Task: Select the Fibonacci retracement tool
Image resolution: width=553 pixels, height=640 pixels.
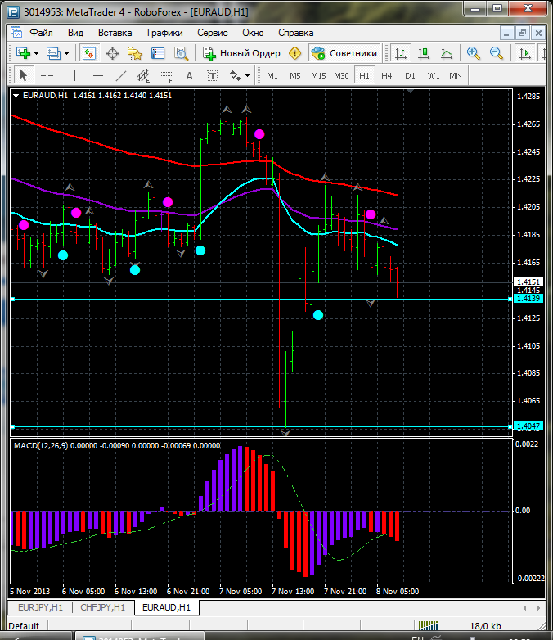Action: [x=168, y=75]
